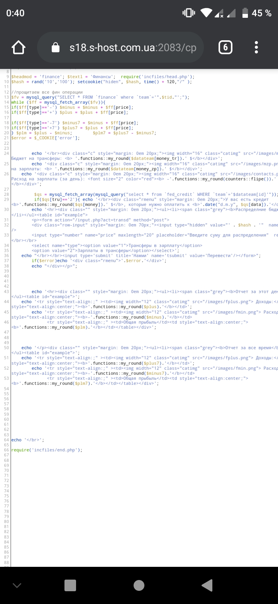Tap the down chevron in navigation bar
This screenshot has height=604, width=278.
click(17, 585)
